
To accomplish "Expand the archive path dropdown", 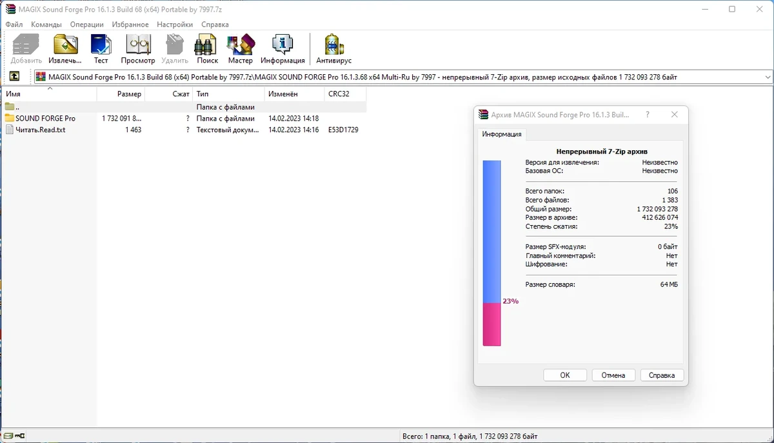I will point(767,77).
